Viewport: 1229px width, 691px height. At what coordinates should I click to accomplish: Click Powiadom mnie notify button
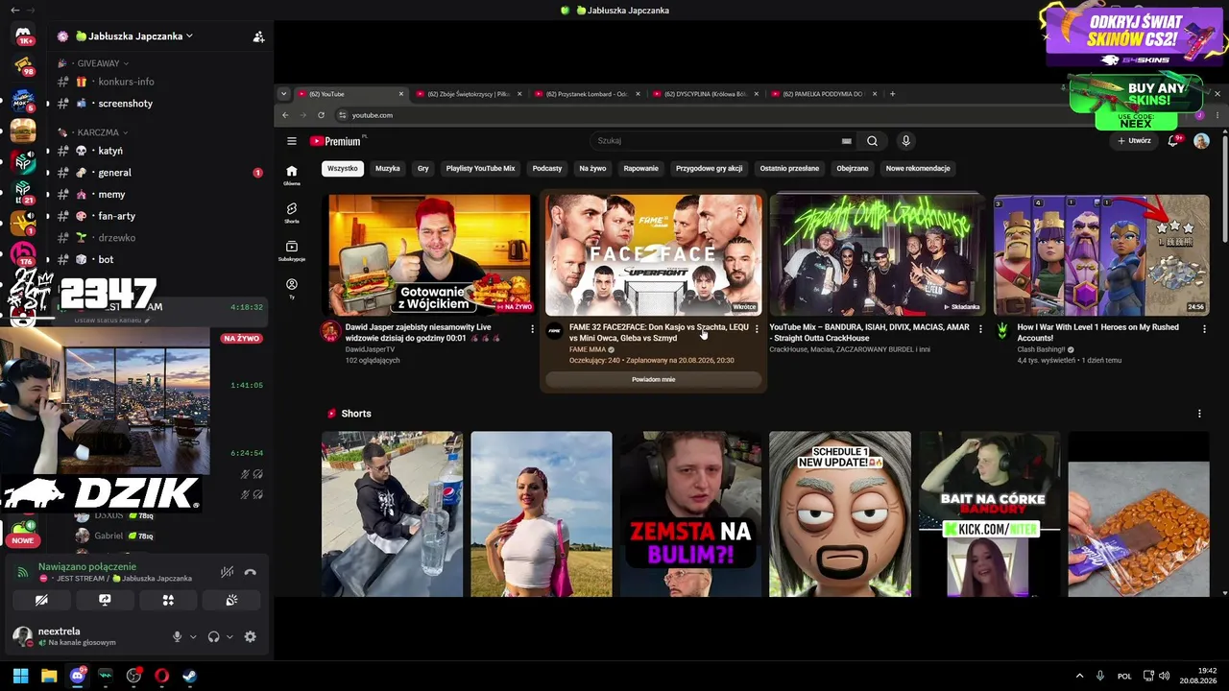click(654, 379)
